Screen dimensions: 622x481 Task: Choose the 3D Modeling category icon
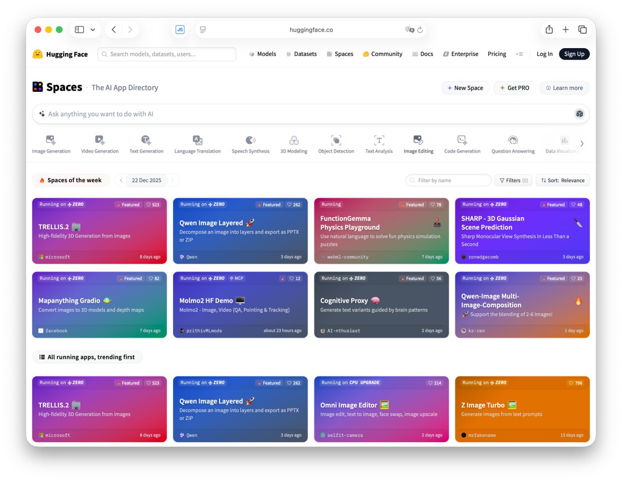(294, 140)
